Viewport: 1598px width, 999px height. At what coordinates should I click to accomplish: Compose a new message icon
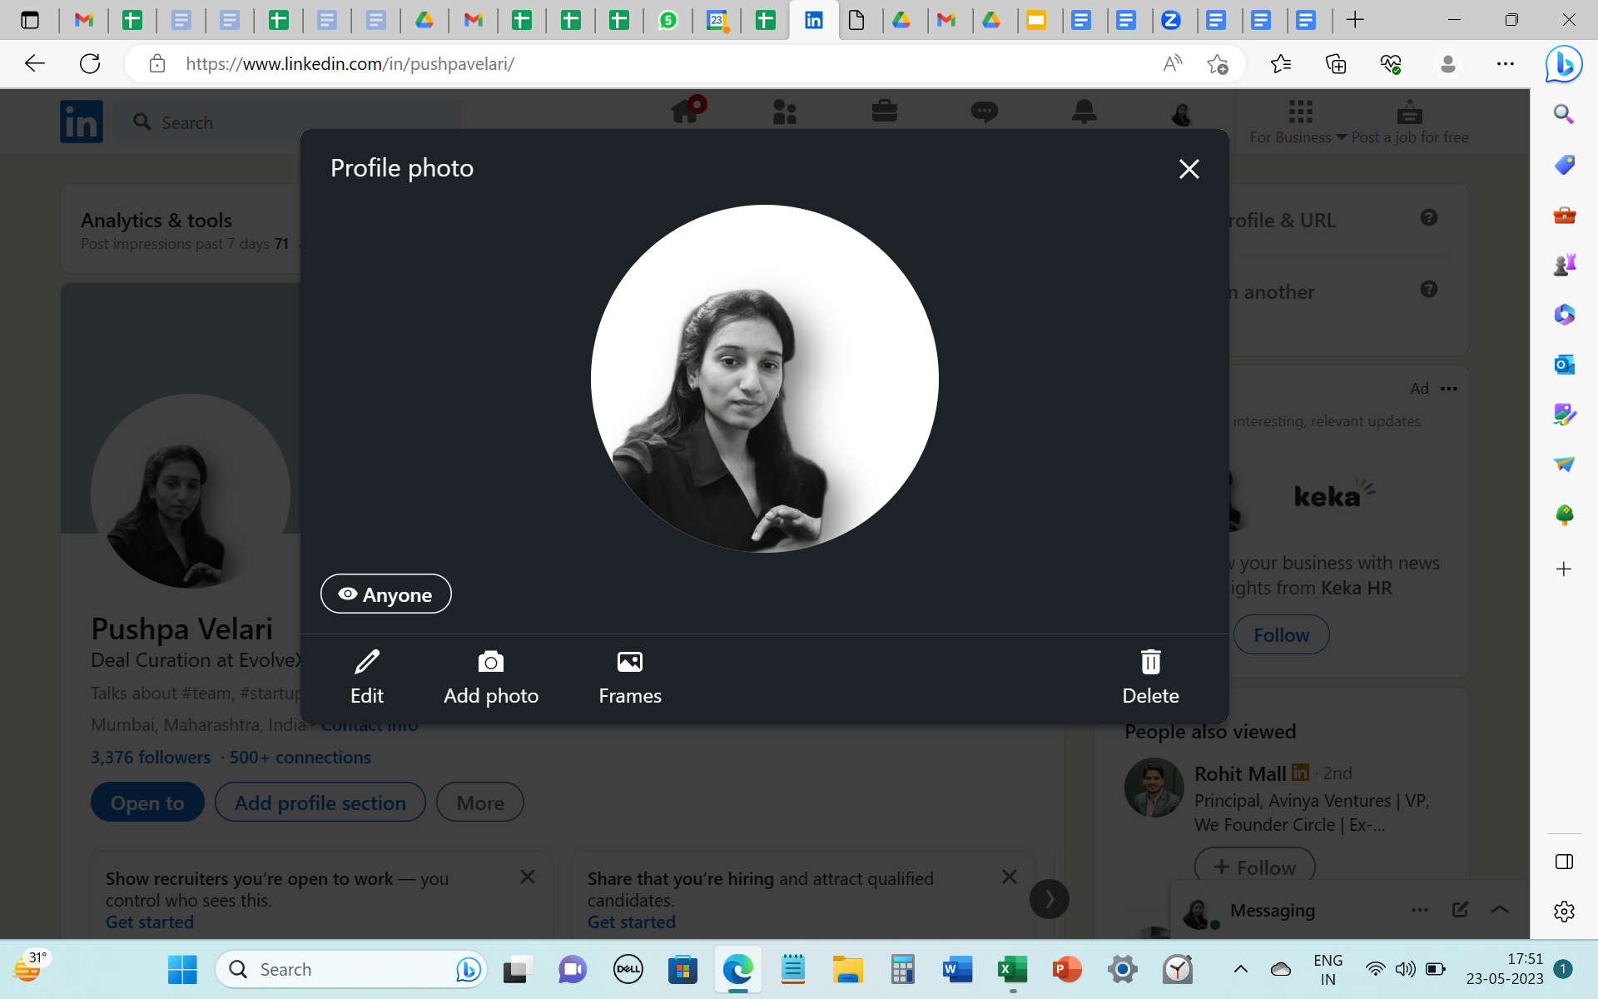[1460, 910]
